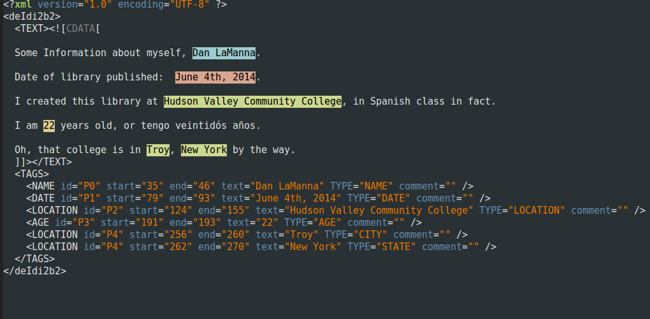Click the end value "155"
The width and height of the screenshot is (650, 319).
pyautogui.click(x=235, y=211)
